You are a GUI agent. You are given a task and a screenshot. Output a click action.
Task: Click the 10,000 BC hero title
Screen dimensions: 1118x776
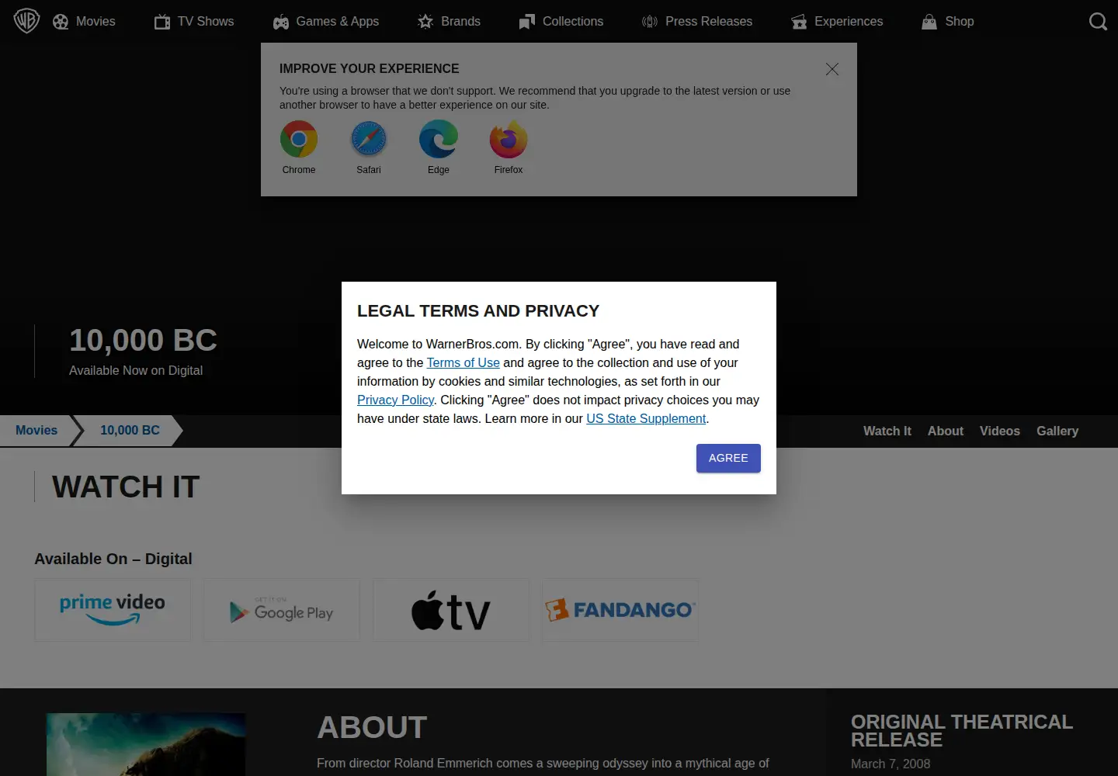click(x=144, y=341)
